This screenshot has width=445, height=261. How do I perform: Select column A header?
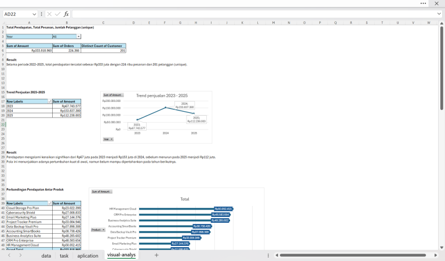coord(29,23)
